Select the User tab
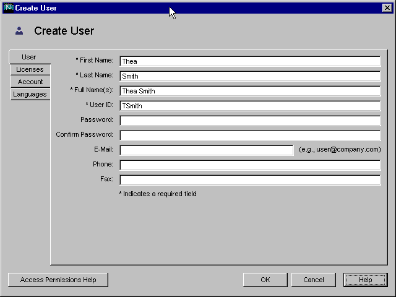The image size is (396, 297). pos(30,57)
